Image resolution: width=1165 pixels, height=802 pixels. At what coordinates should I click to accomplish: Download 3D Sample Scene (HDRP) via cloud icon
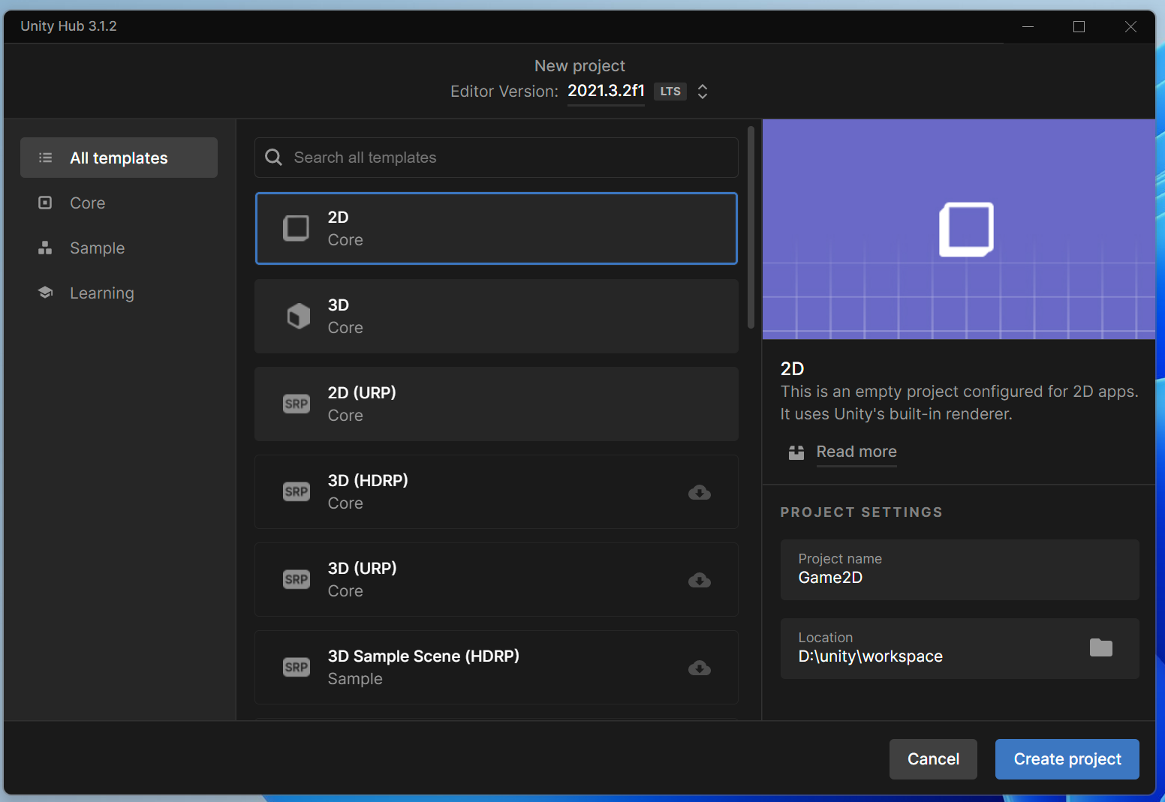pos(700,668)
